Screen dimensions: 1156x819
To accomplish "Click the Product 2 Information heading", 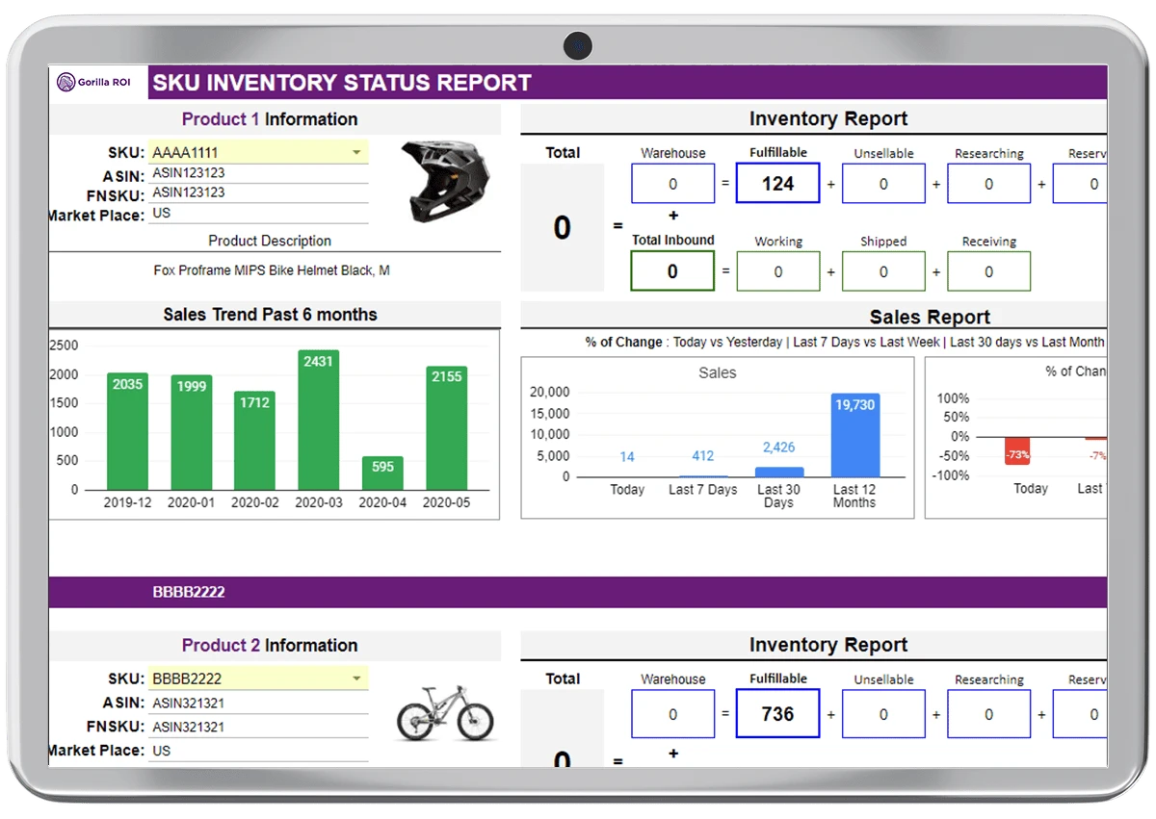I will point(270,646).
